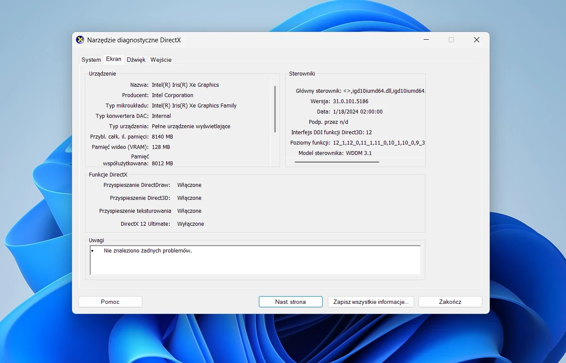
Task: Click the Poziomy funkcji feature levels list
Action: pyautogui.click(x=379, y=142)
